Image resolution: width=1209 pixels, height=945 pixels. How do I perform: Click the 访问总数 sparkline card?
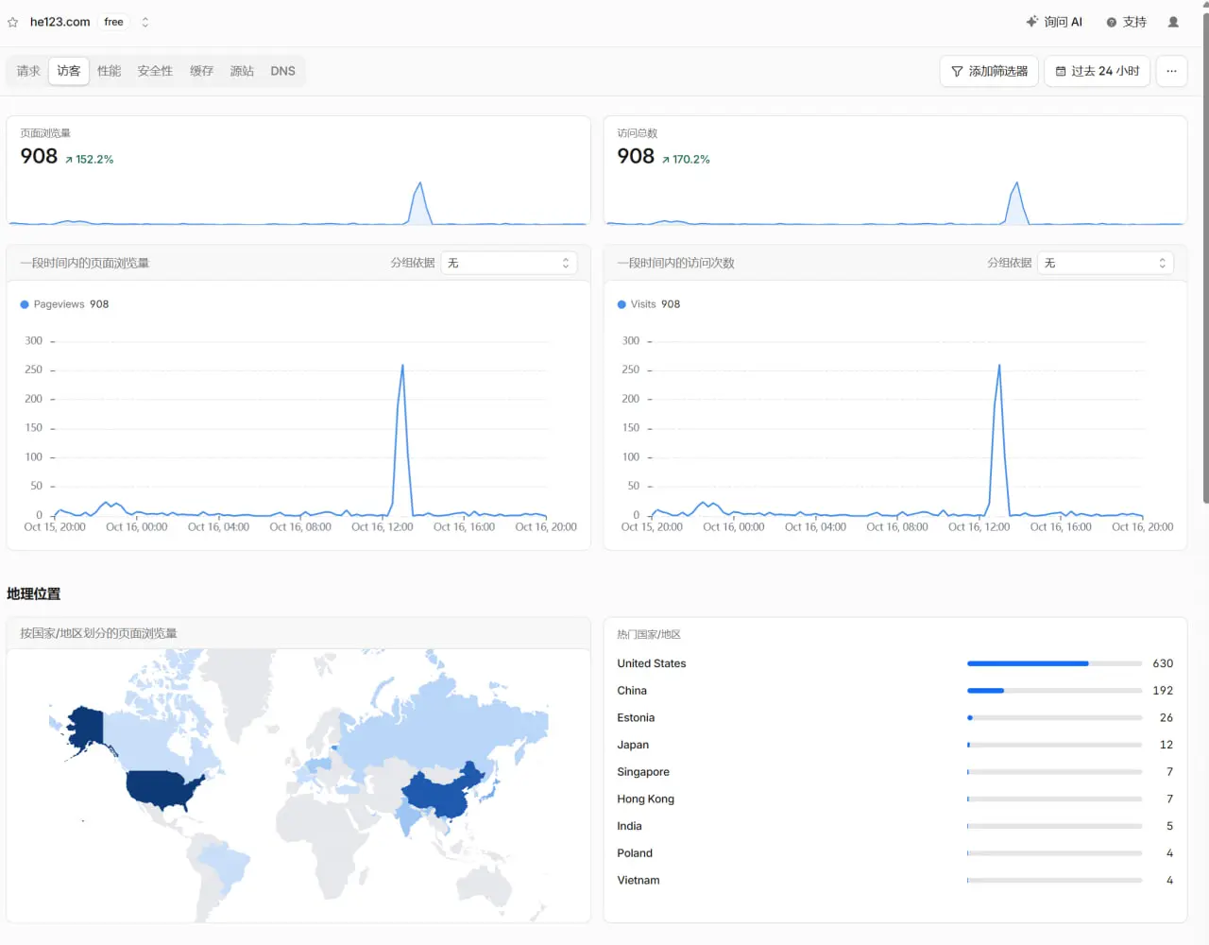895,171
